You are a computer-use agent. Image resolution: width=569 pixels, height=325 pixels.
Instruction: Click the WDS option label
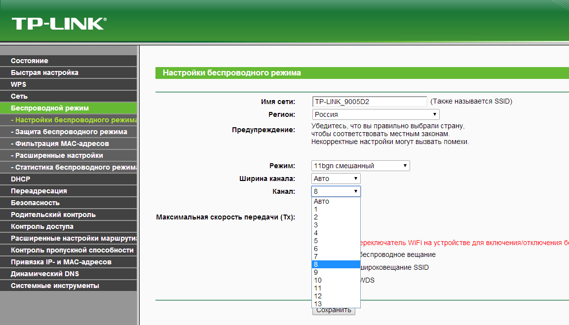[x=368, y=281]
